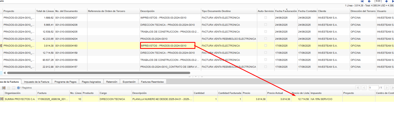Toggle Auto-Servicio checkbox for document 001-010-000004157

265,67
